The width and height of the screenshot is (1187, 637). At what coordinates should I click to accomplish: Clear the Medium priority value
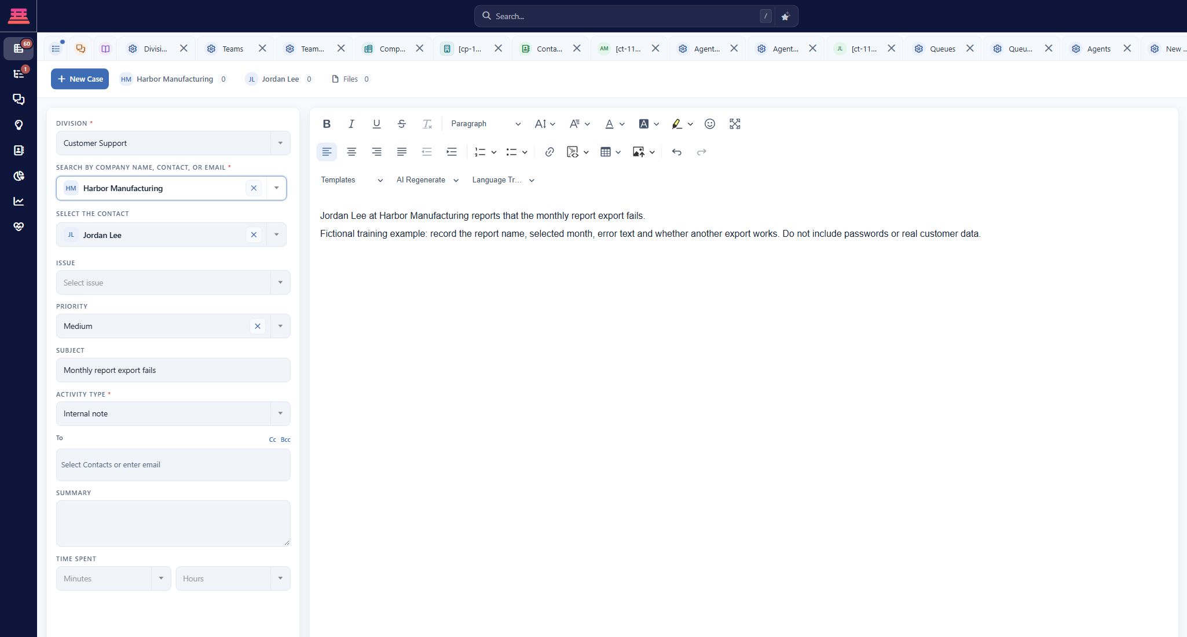pos(258,326)
